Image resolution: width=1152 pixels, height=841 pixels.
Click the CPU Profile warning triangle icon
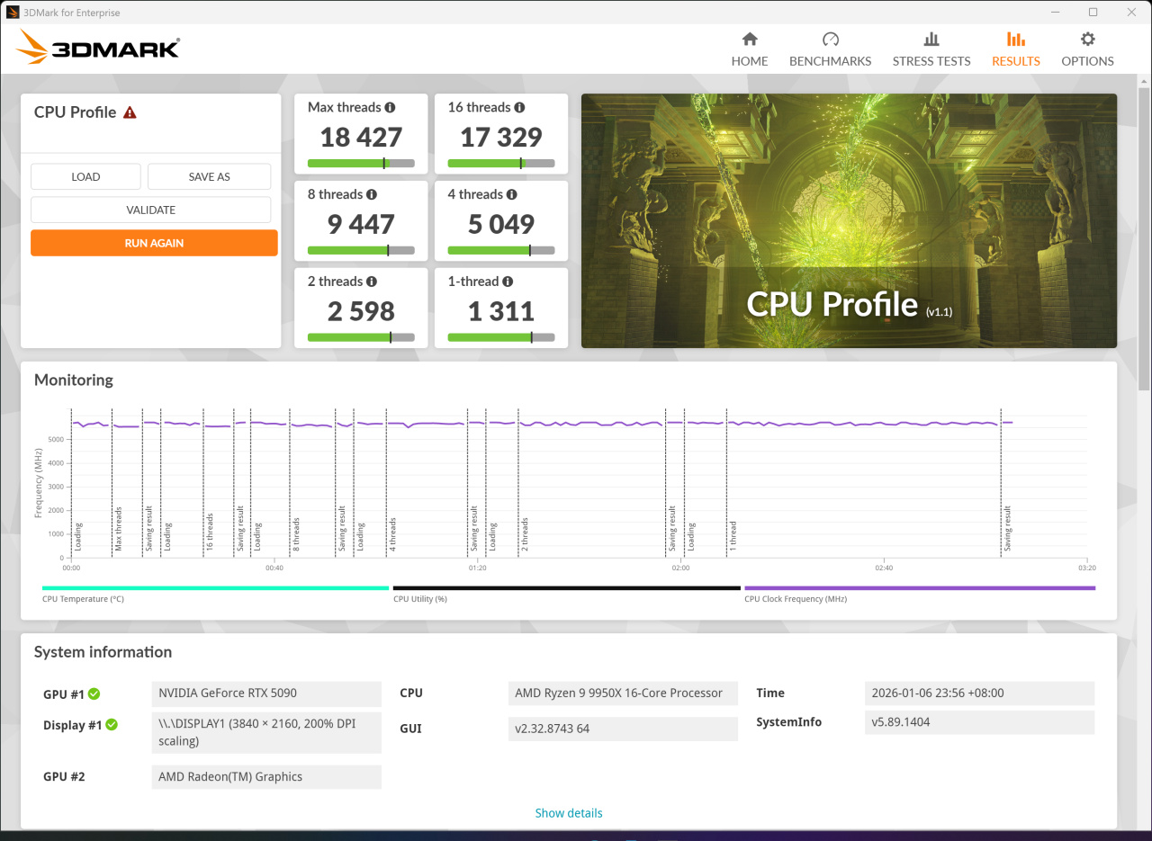[x=130, y=112]
